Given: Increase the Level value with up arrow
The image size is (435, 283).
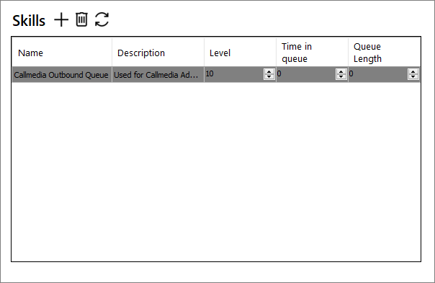Looking at the screenshot, I should [x=269, y=71].
